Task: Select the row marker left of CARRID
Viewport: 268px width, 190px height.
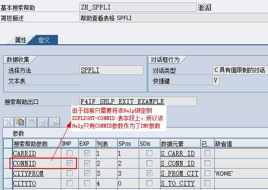Action: 8,153
